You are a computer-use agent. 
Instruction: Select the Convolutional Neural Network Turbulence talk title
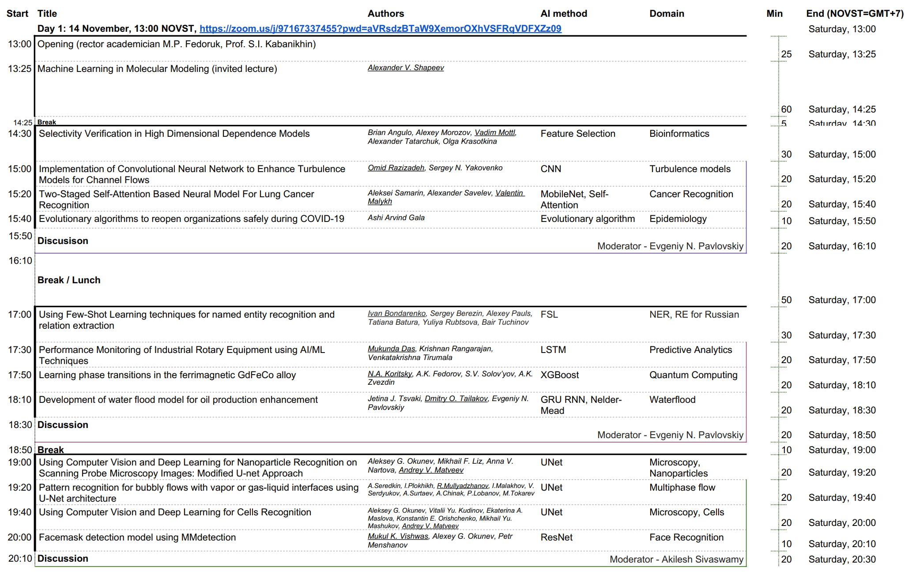pyautogui.click(x=192, y=174)
